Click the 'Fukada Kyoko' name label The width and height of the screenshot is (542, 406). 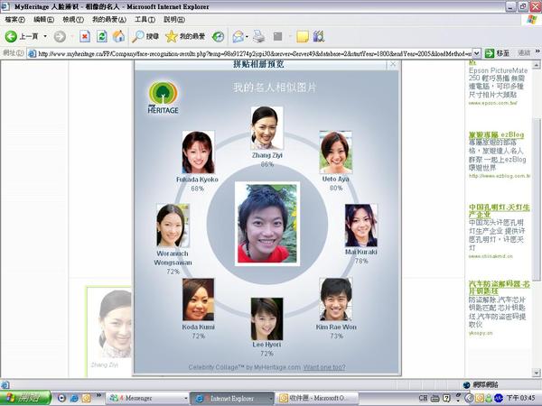point(197,180)
